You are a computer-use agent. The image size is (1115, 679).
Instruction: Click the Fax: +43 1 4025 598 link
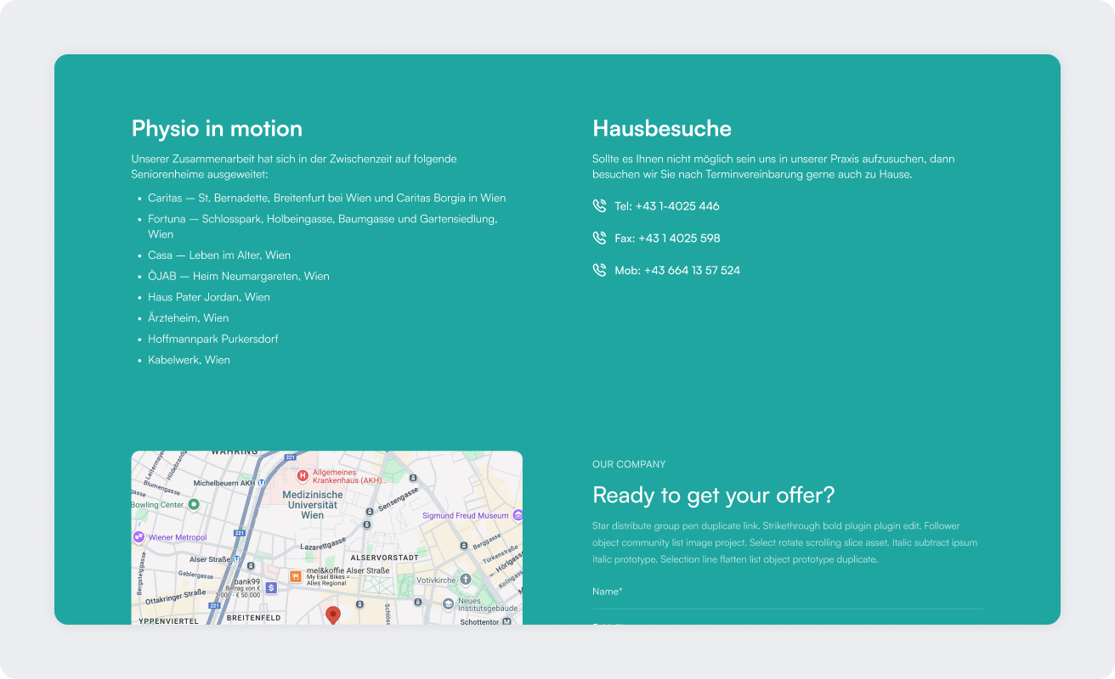667,238
